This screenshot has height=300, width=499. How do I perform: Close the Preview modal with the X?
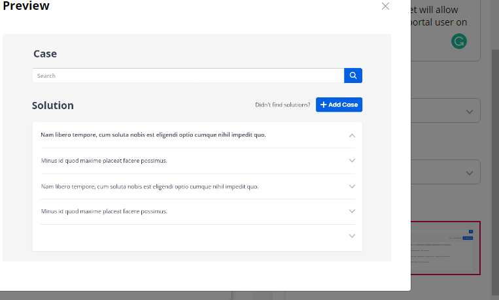[385, 7]
